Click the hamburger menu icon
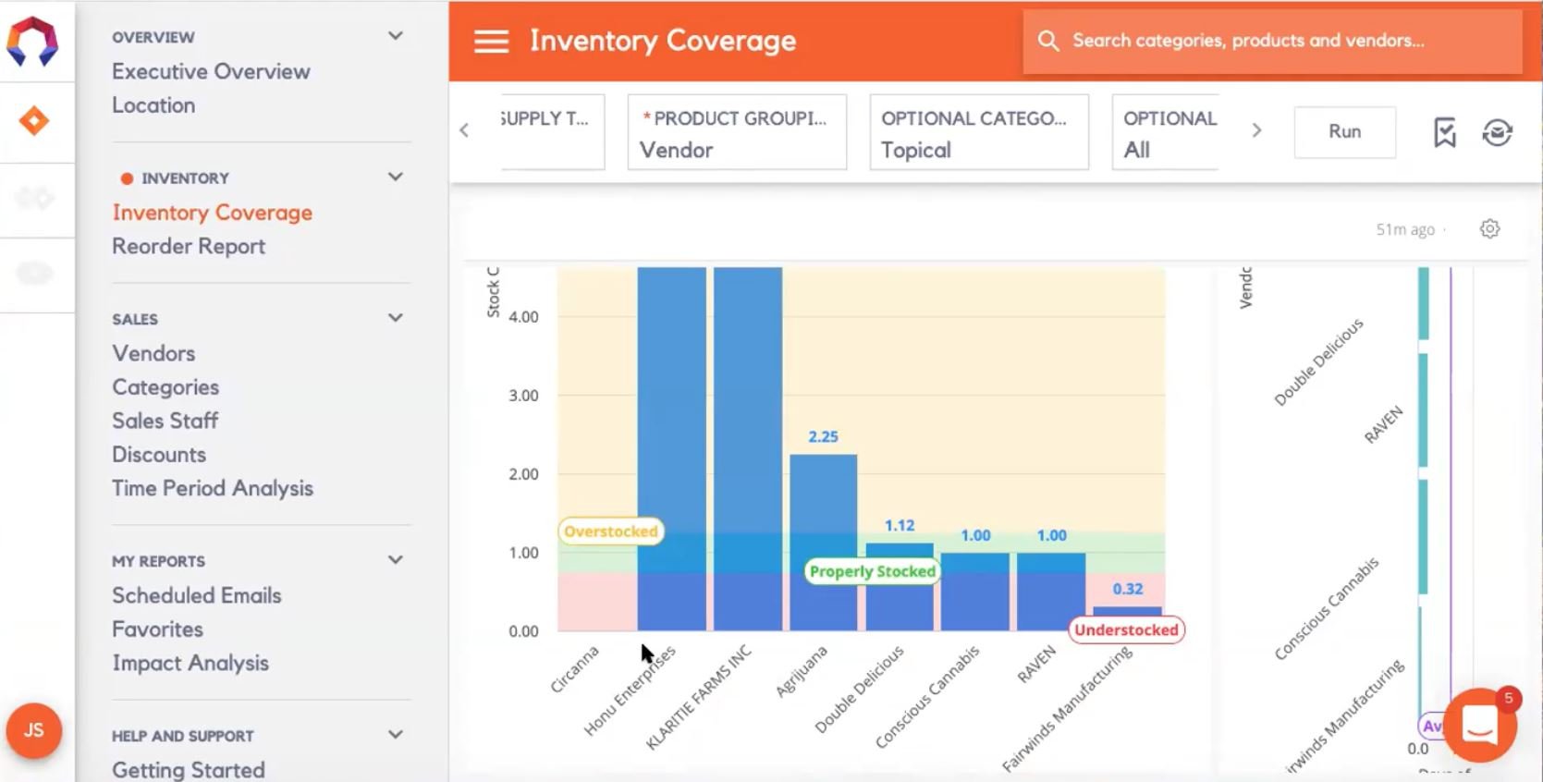Viewport: 1543px width, 782px height. 491,42
